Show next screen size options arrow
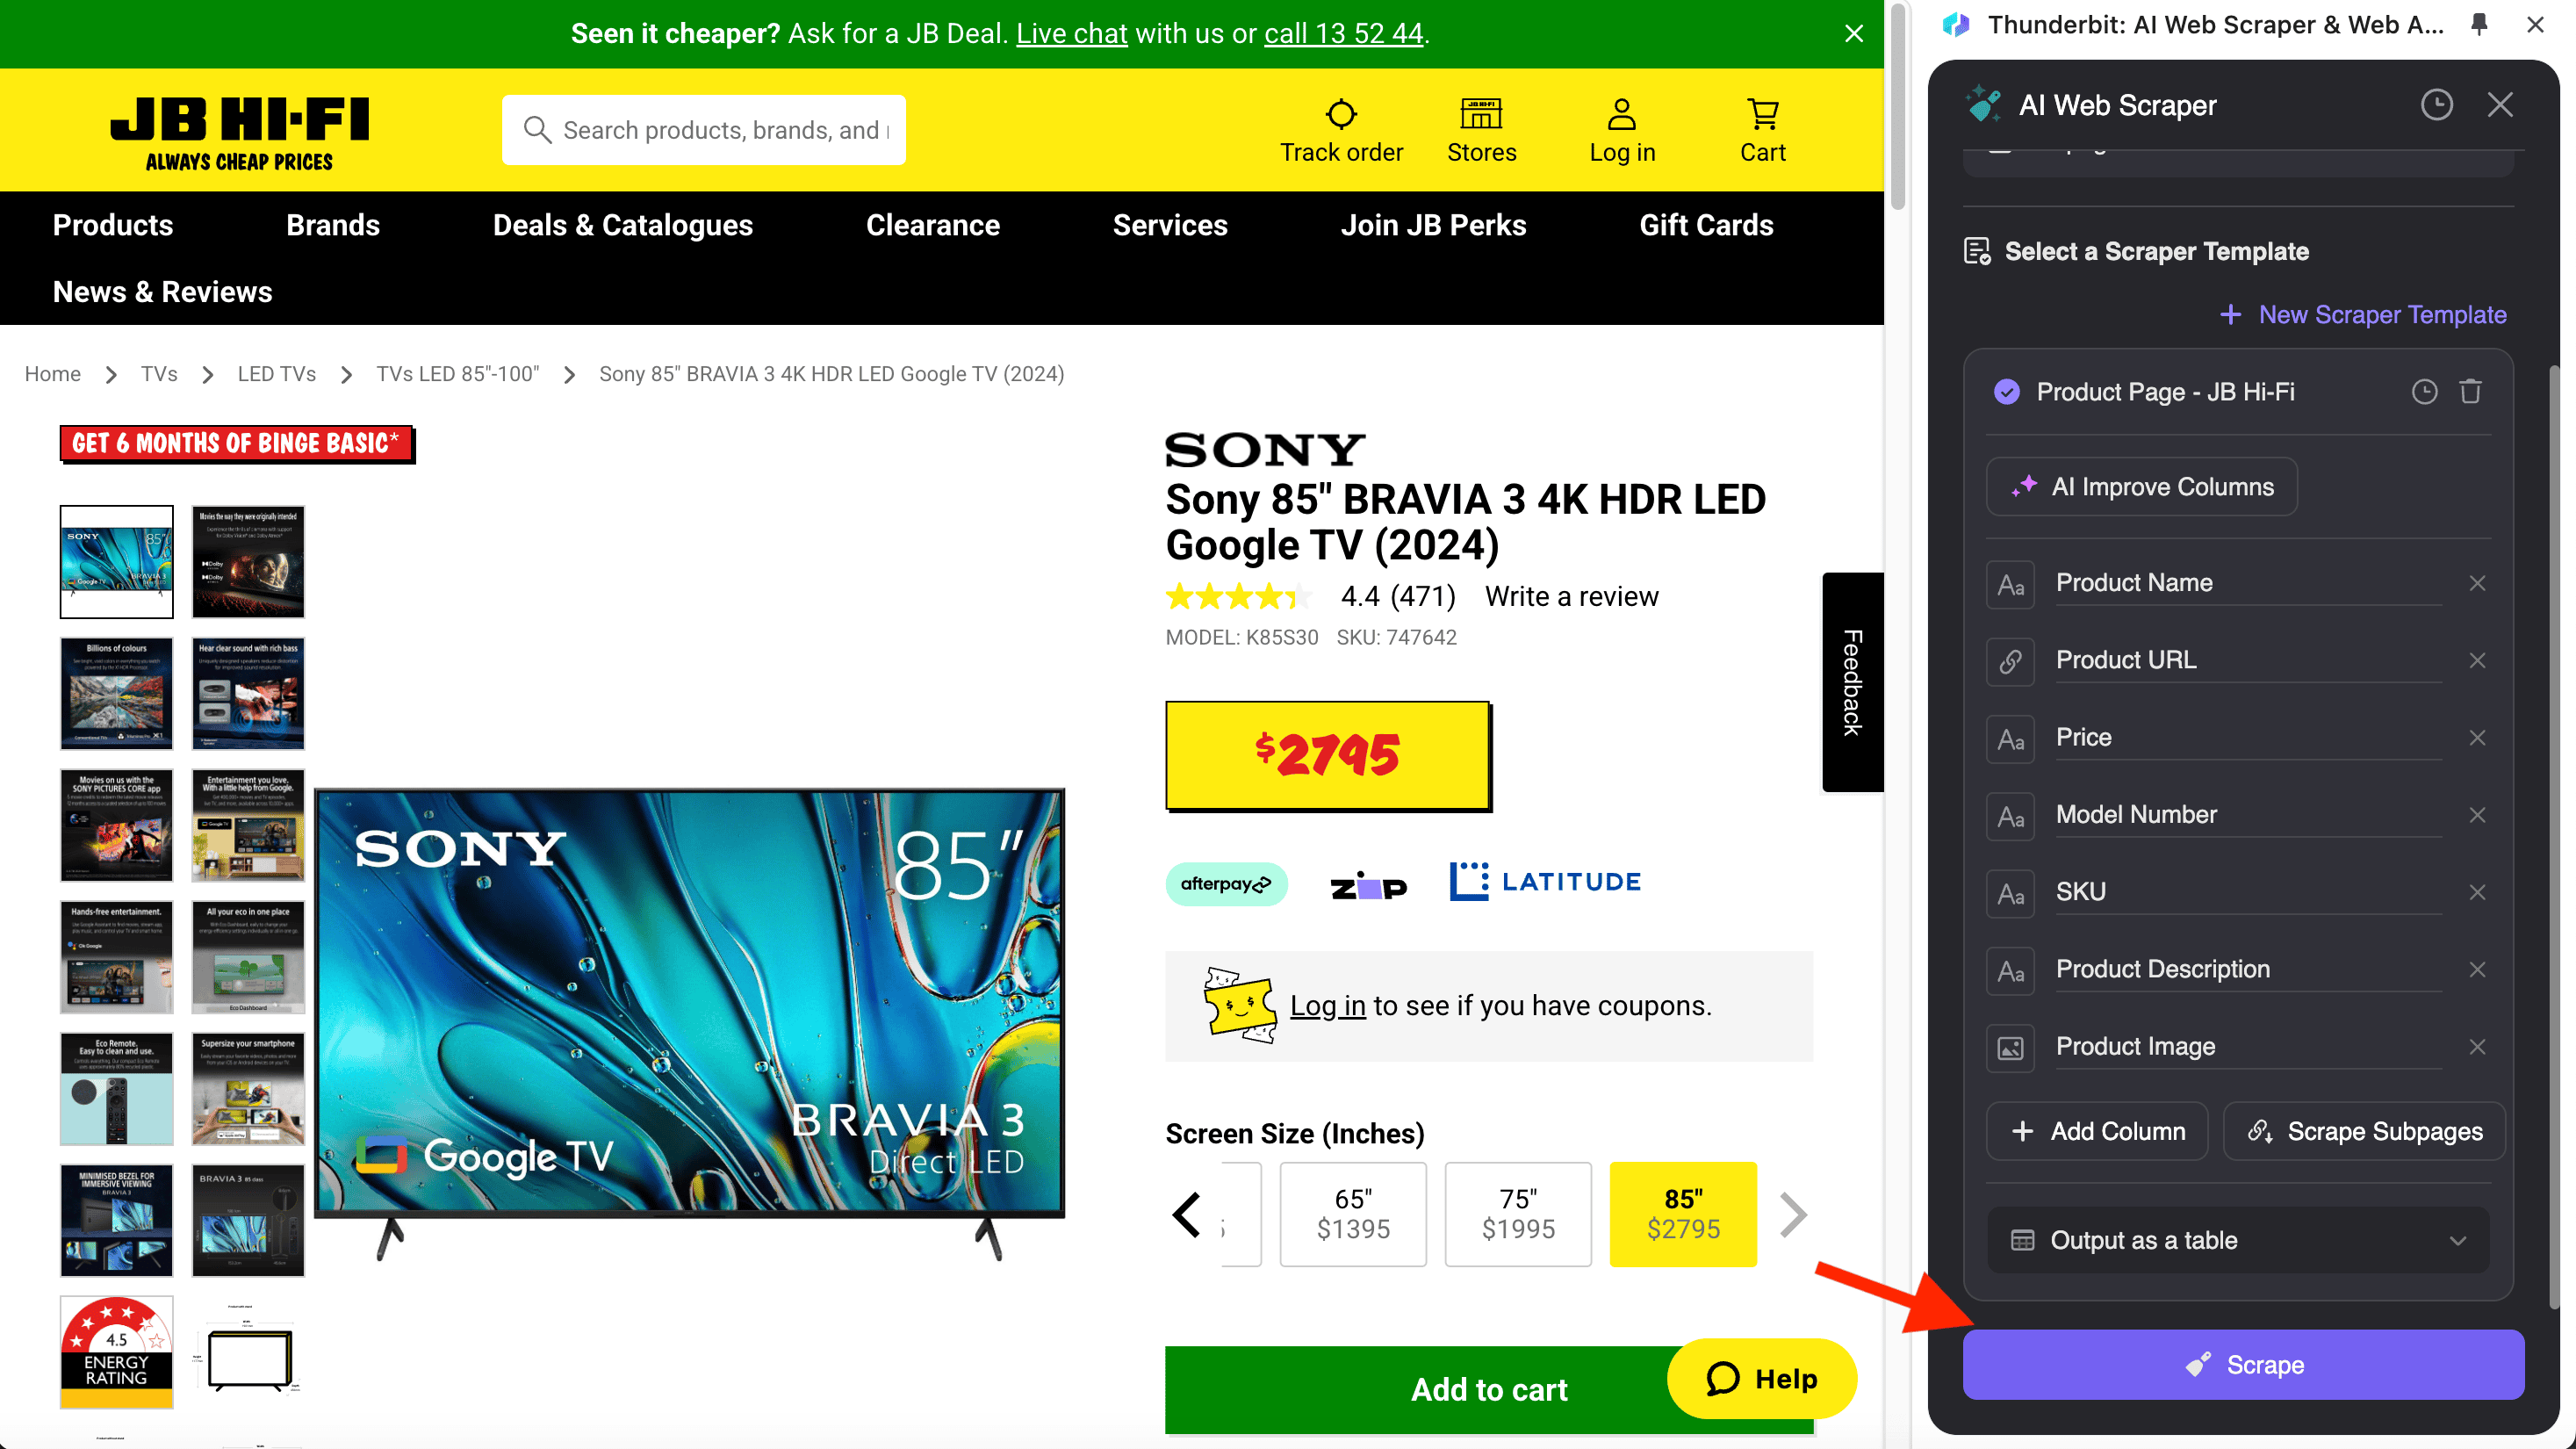This screenshot has width=2576, height=1449. point(1793,1215)
